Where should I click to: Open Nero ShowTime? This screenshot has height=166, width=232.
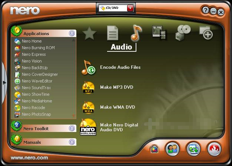click(36, 94)
